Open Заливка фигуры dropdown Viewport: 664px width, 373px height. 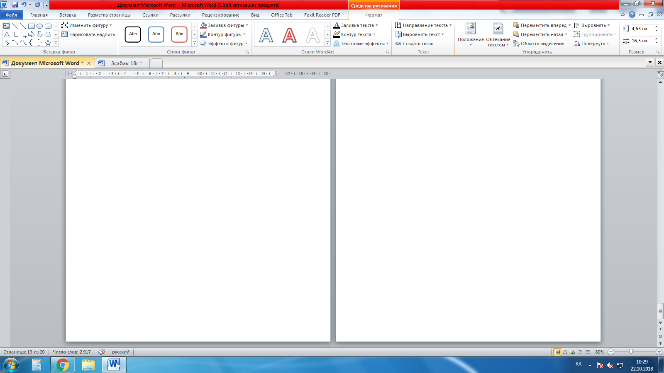point(224,25)
